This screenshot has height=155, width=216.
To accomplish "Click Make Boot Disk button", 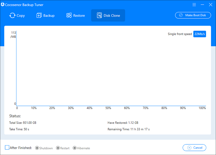I will point(193,15).
